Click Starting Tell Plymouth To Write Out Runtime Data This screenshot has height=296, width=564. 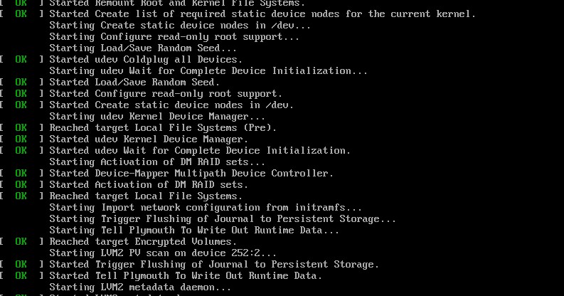194,231
